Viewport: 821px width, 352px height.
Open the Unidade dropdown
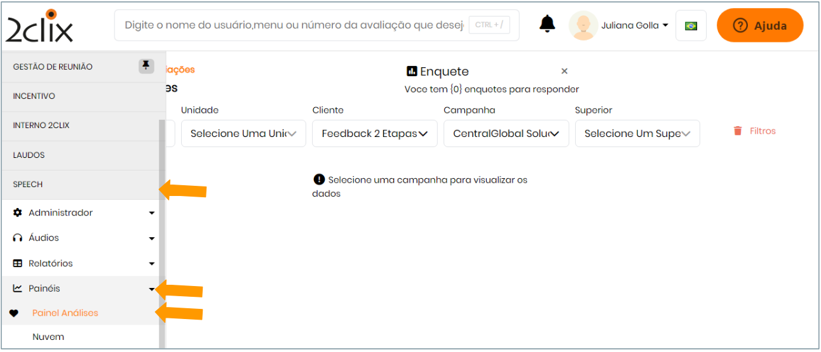[x=243, y=134]
